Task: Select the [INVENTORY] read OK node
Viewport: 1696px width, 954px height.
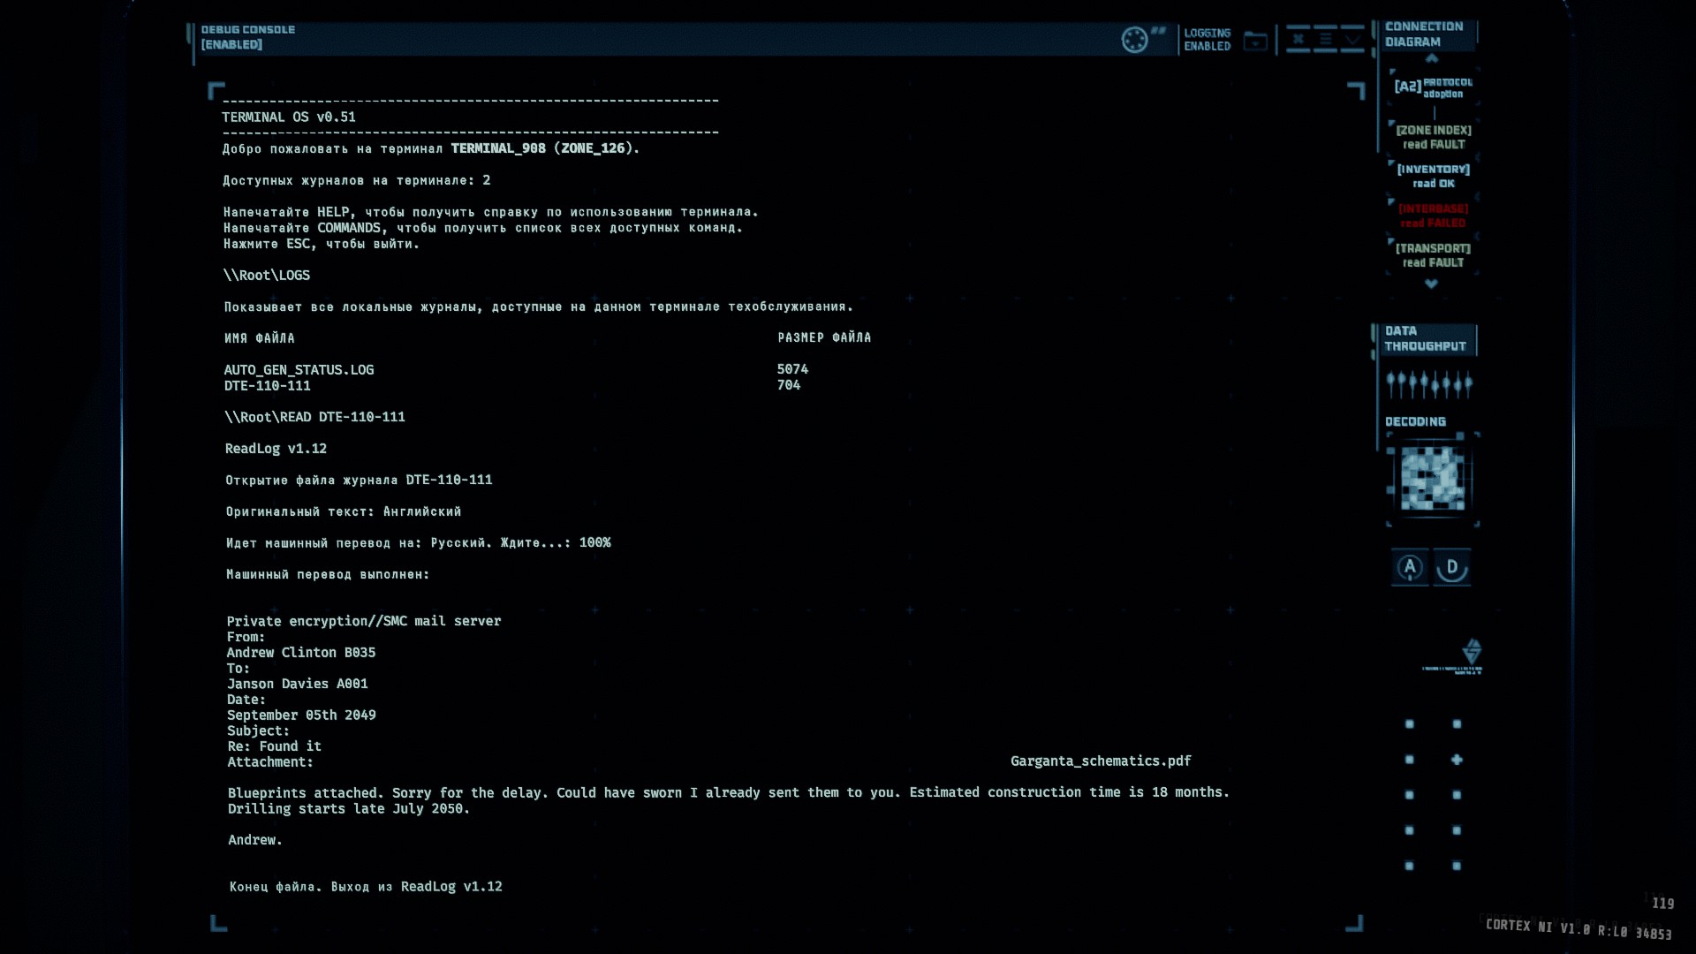Action: tap(1433, 176)
